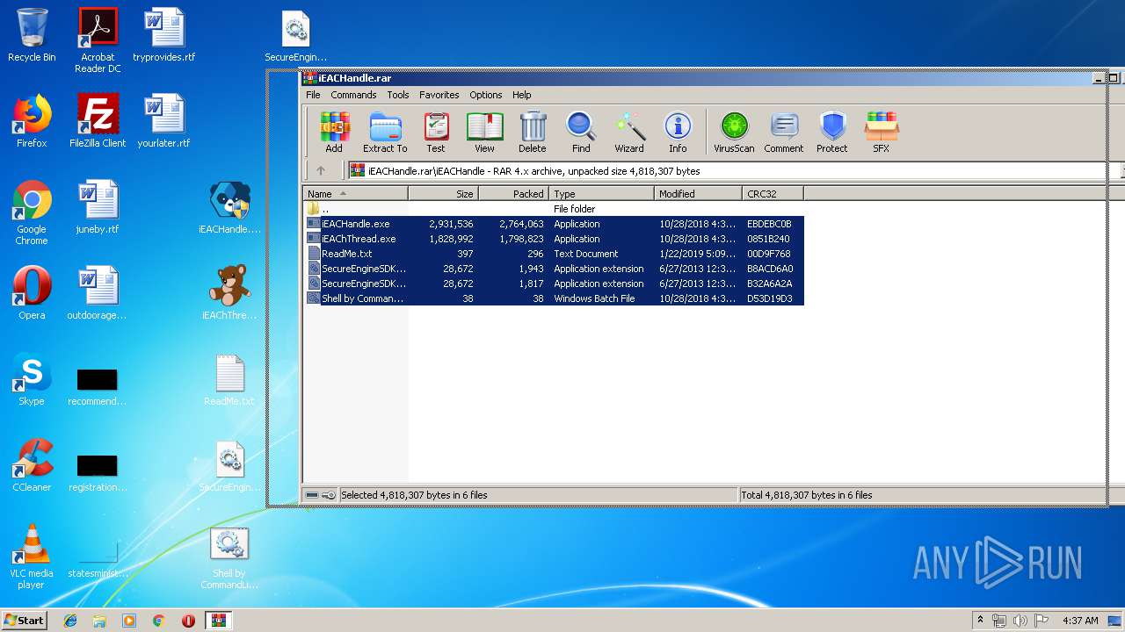The height and width of the screenshot is (632, 1125).
Task: Open the Windows Start button
Action: 24,621
